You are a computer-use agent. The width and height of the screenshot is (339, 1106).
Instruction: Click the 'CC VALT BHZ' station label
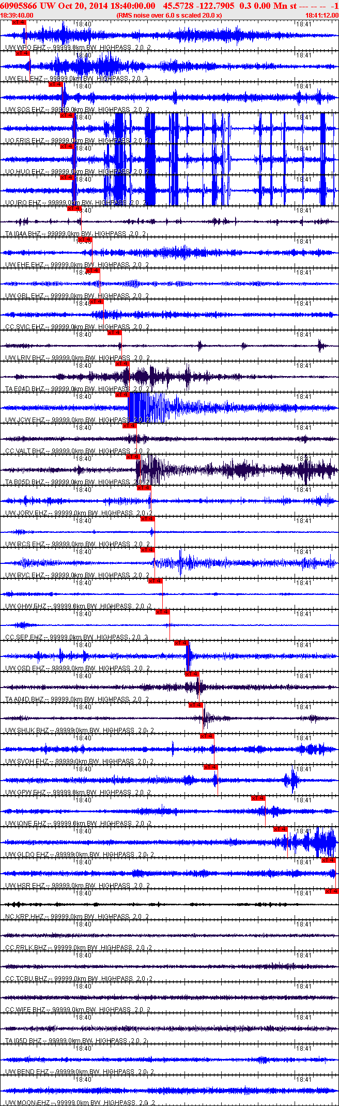[x=25, y=451]
